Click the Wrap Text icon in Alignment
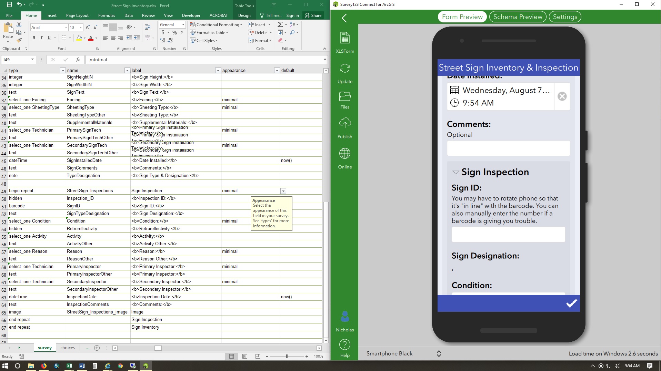This screenshot has width=661, height=371. click(x=148, y=27)
